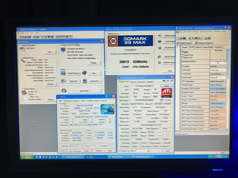The width and height of the screenshot is (238, 178).
Task: Click the purple help book icon
Action: tap(84, 73)
